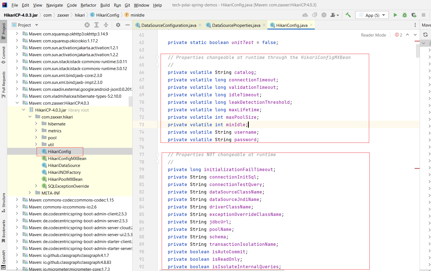Collapse all nodes in the Project panel
Image resolution: width=431 pixels, height=271 pixels.
click(x=106, y=25)
